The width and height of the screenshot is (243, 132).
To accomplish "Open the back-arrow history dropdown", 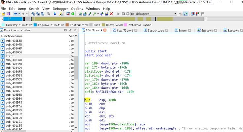I will pyautogui.click(x=19, y=14).
